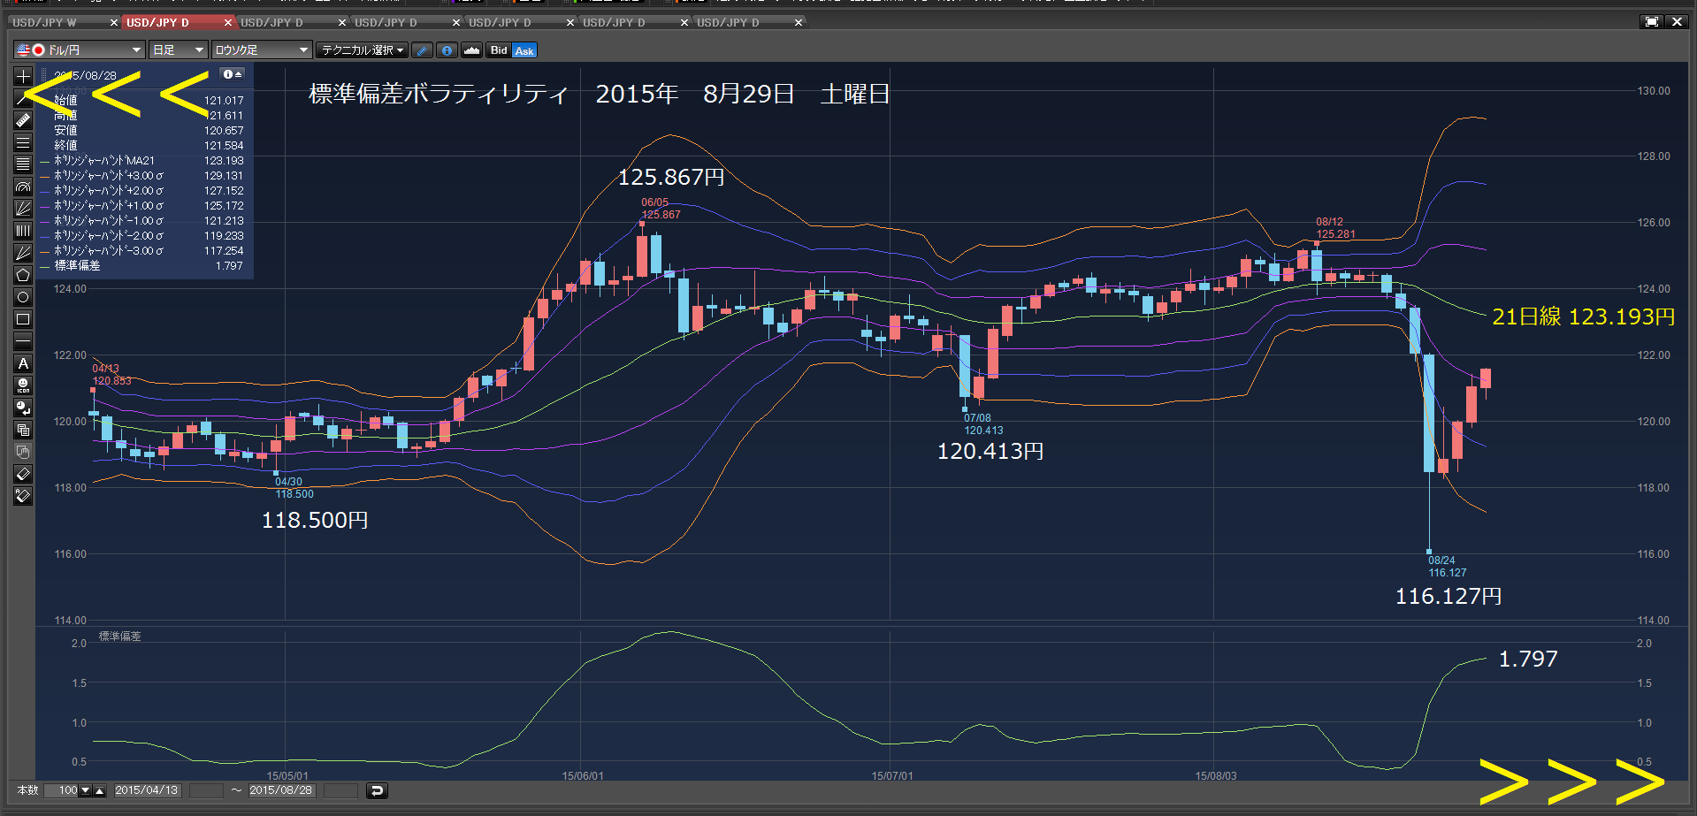
Task: Select the crosshair cursor tool
Action: 23,76
